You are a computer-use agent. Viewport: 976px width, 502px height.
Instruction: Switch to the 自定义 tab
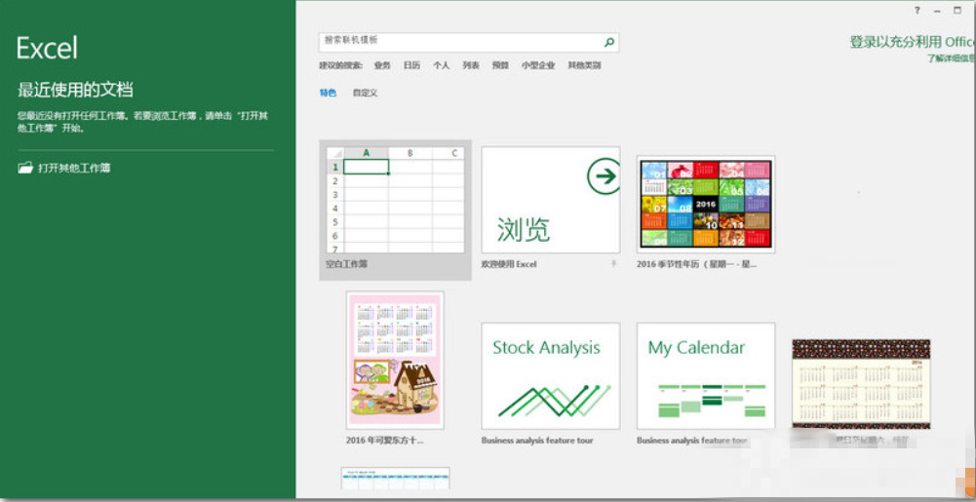coord(365,93)
